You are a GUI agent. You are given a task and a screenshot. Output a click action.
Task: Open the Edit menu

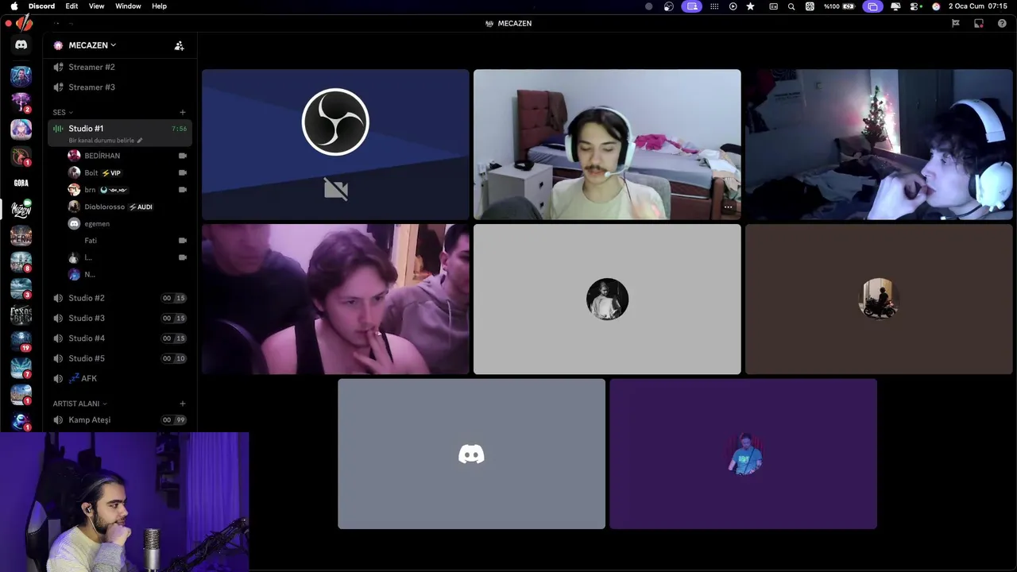[x=72, y=6]
